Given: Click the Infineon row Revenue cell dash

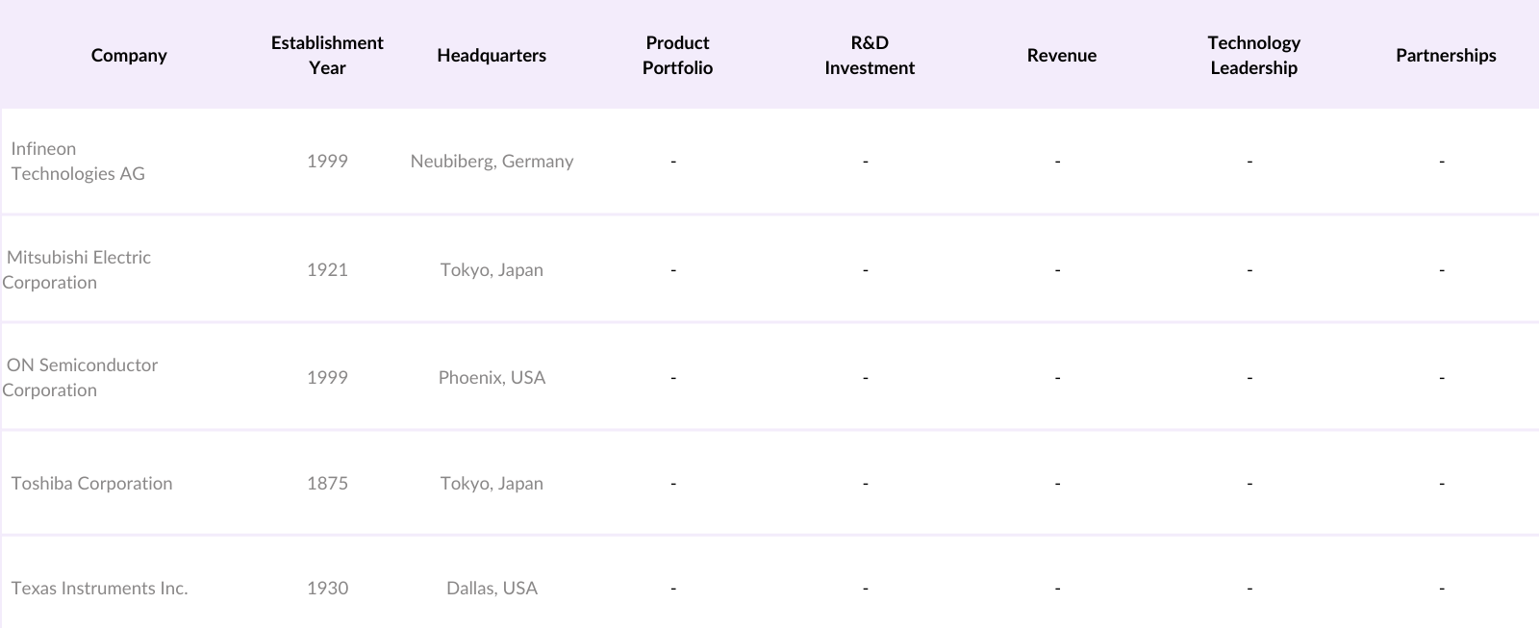Looking at the screenshot, I should tap(1057, 162).
